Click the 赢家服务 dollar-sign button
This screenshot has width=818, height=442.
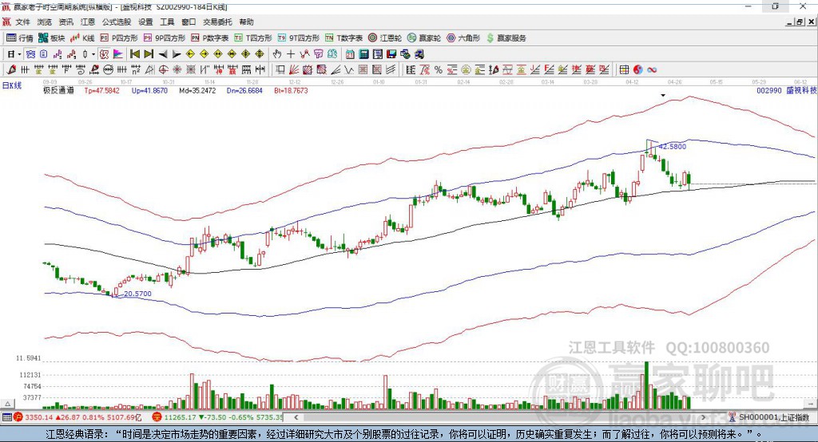(x=506, y=38)
